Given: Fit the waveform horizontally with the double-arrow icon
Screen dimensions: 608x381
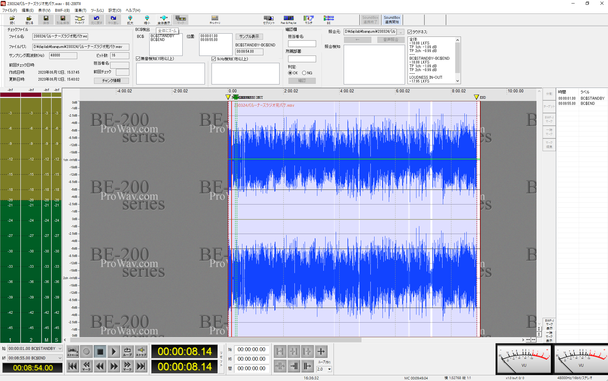Looking at the screenshot, I should 528,340.
